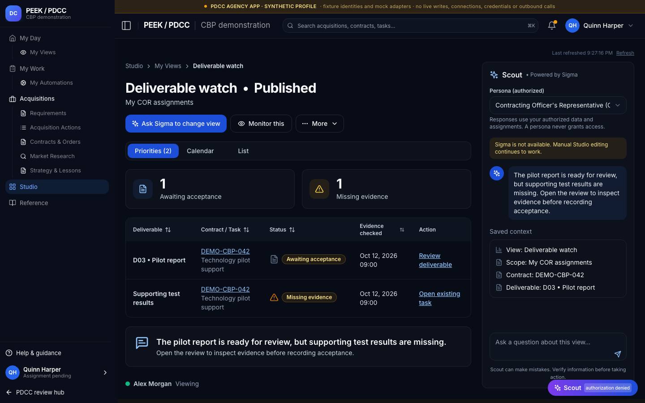Open Help & guidance

click(34, 353)
